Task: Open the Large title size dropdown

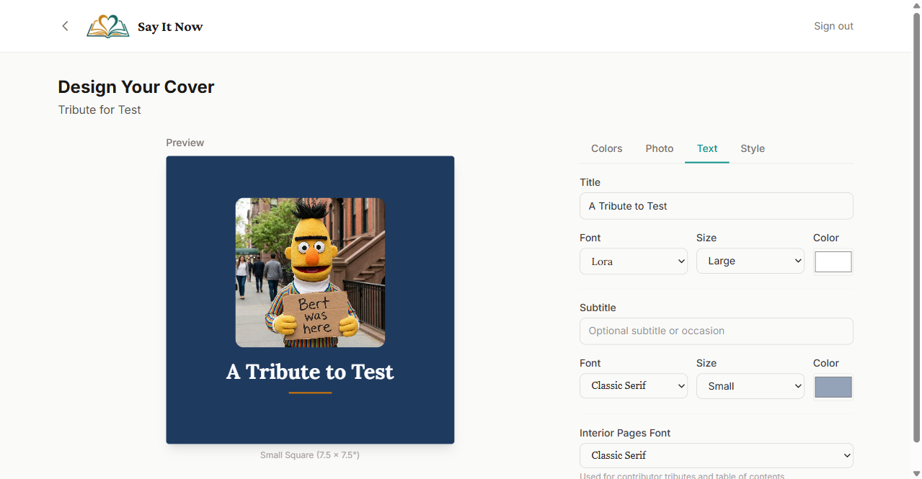Action: [x=750, y=261]
